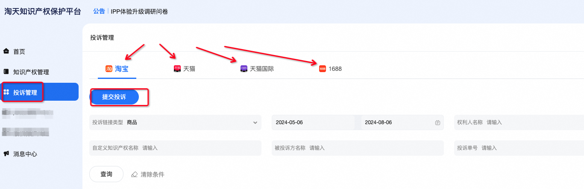The width and height of the screenshot is (584, 189).
Task: Open the IPP体验升级调研问卷 announcement link
Action: coord(139,12)
